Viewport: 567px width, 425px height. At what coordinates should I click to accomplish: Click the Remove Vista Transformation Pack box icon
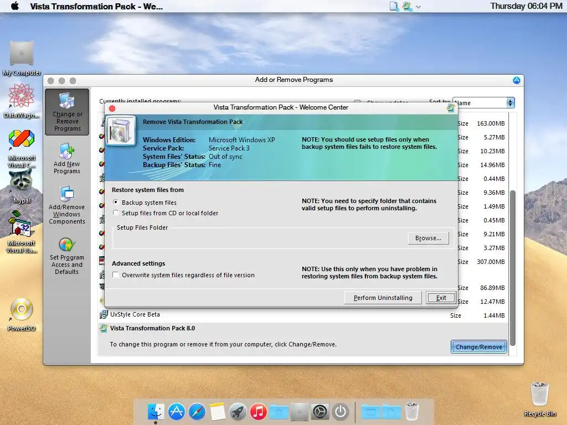(x=121, y=131)
